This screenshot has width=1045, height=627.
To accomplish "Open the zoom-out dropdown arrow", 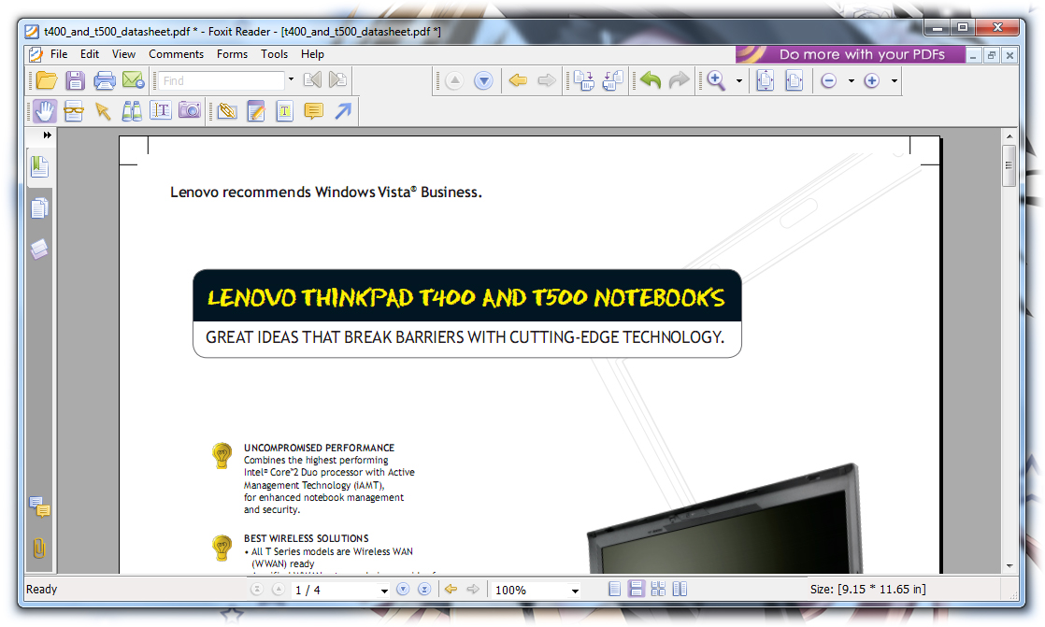I will coord(852,80).
